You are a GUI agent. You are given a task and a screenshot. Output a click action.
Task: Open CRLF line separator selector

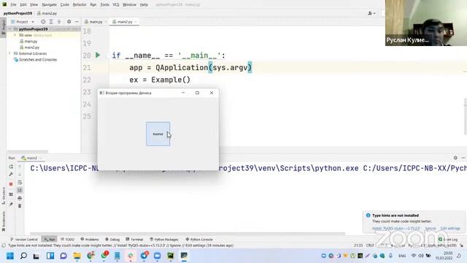[370, 245]
